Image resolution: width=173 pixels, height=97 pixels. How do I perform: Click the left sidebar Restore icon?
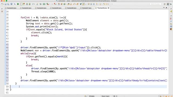[x=2, y=9]
